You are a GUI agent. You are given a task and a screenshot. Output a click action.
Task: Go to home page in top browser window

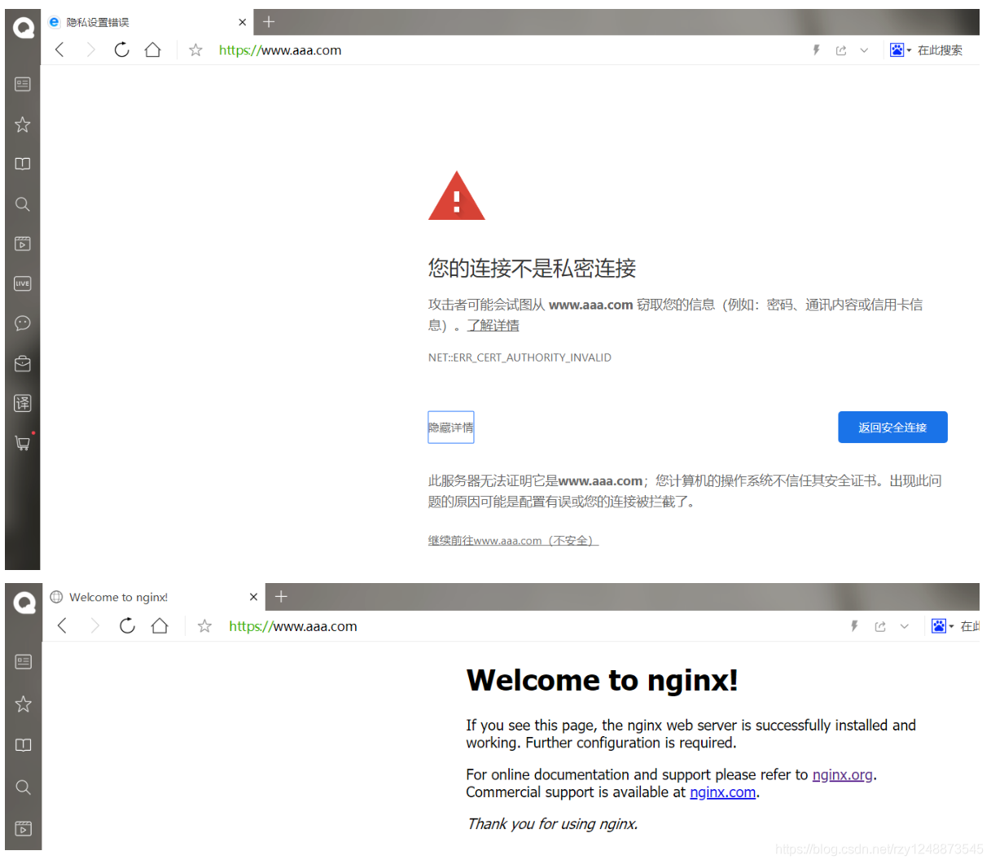[152, 50]
